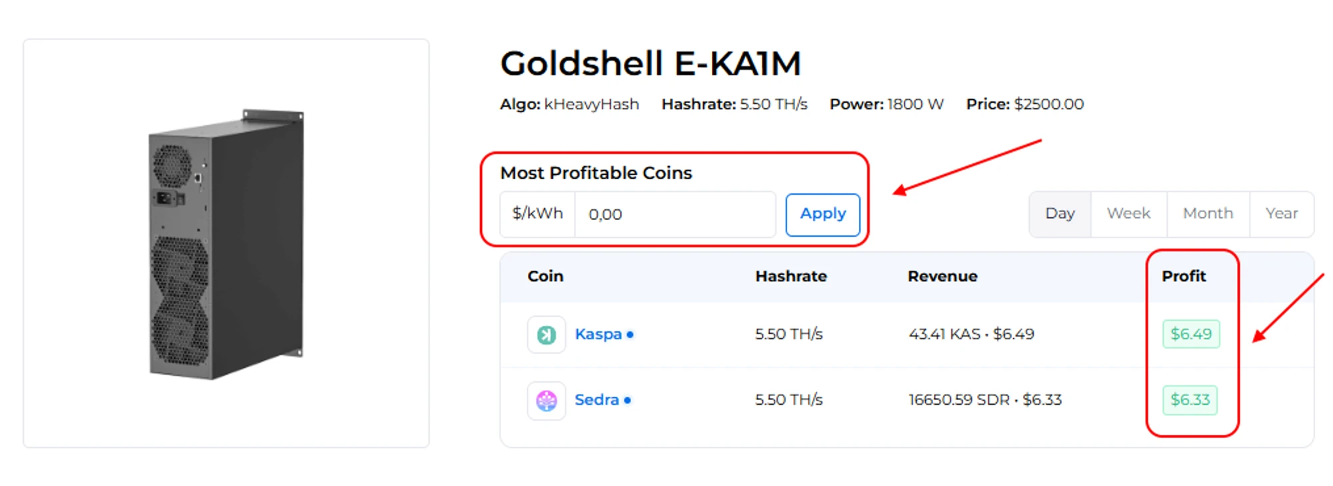1333x486 pixels.
Task: Switch to the Year period tab
Action: click(1281, 214)
